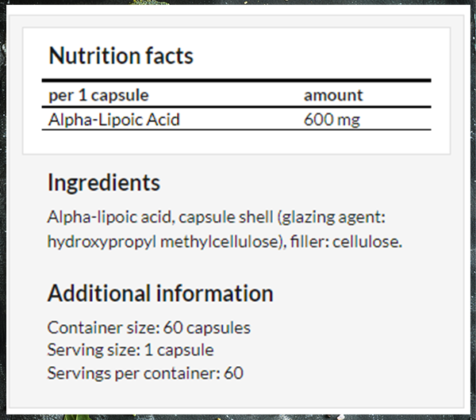Viewport: 476px width, 420px height.
Task: Click the Alpha-lipoic acid ingredient text
Action: [109, 218]
